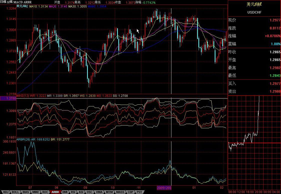281x194 pixels.
Task: Click the 现价 value 1.2977
Action: tap(275, 20)
